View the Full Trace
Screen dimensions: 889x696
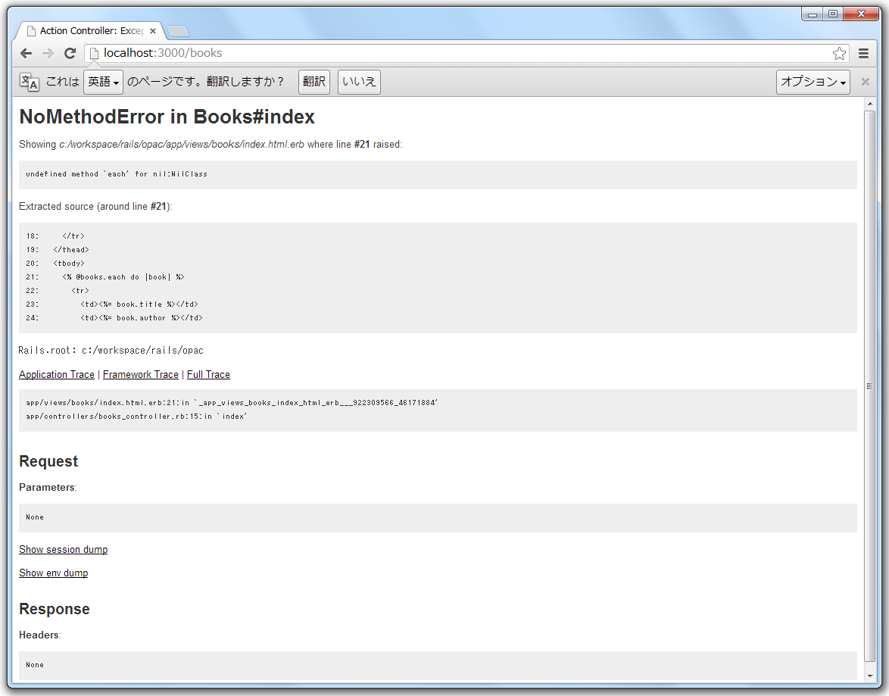point(208,374)
